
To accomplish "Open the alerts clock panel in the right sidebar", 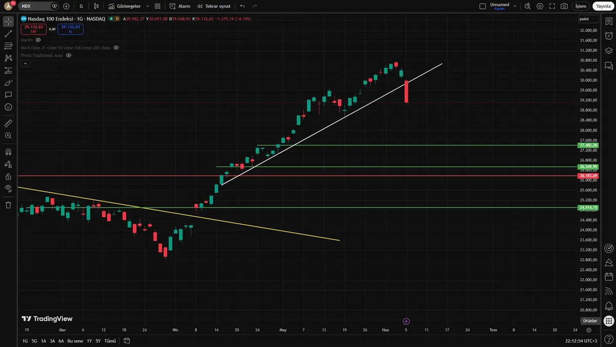I will (609, 36).
